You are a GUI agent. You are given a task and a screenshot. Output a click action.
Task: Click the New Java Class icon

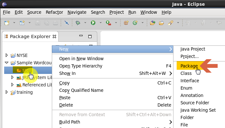(x=135, y=23)
